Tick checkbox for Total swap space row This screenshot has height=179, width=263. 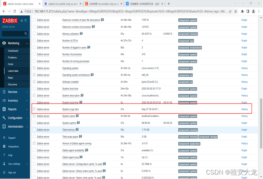point(34,136)
